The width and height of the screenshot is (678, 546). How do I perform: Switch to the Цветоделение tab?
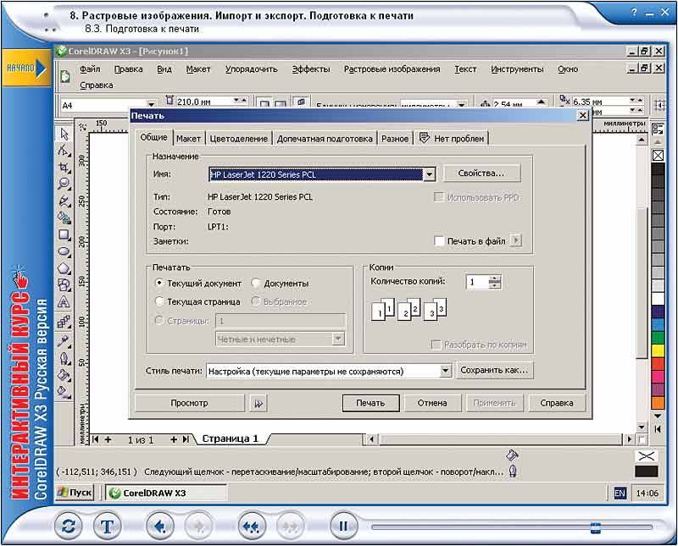[239, 139]
